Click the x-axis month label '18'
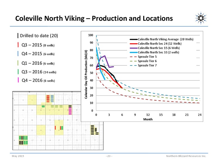218x168 pixels. (174, 115)
